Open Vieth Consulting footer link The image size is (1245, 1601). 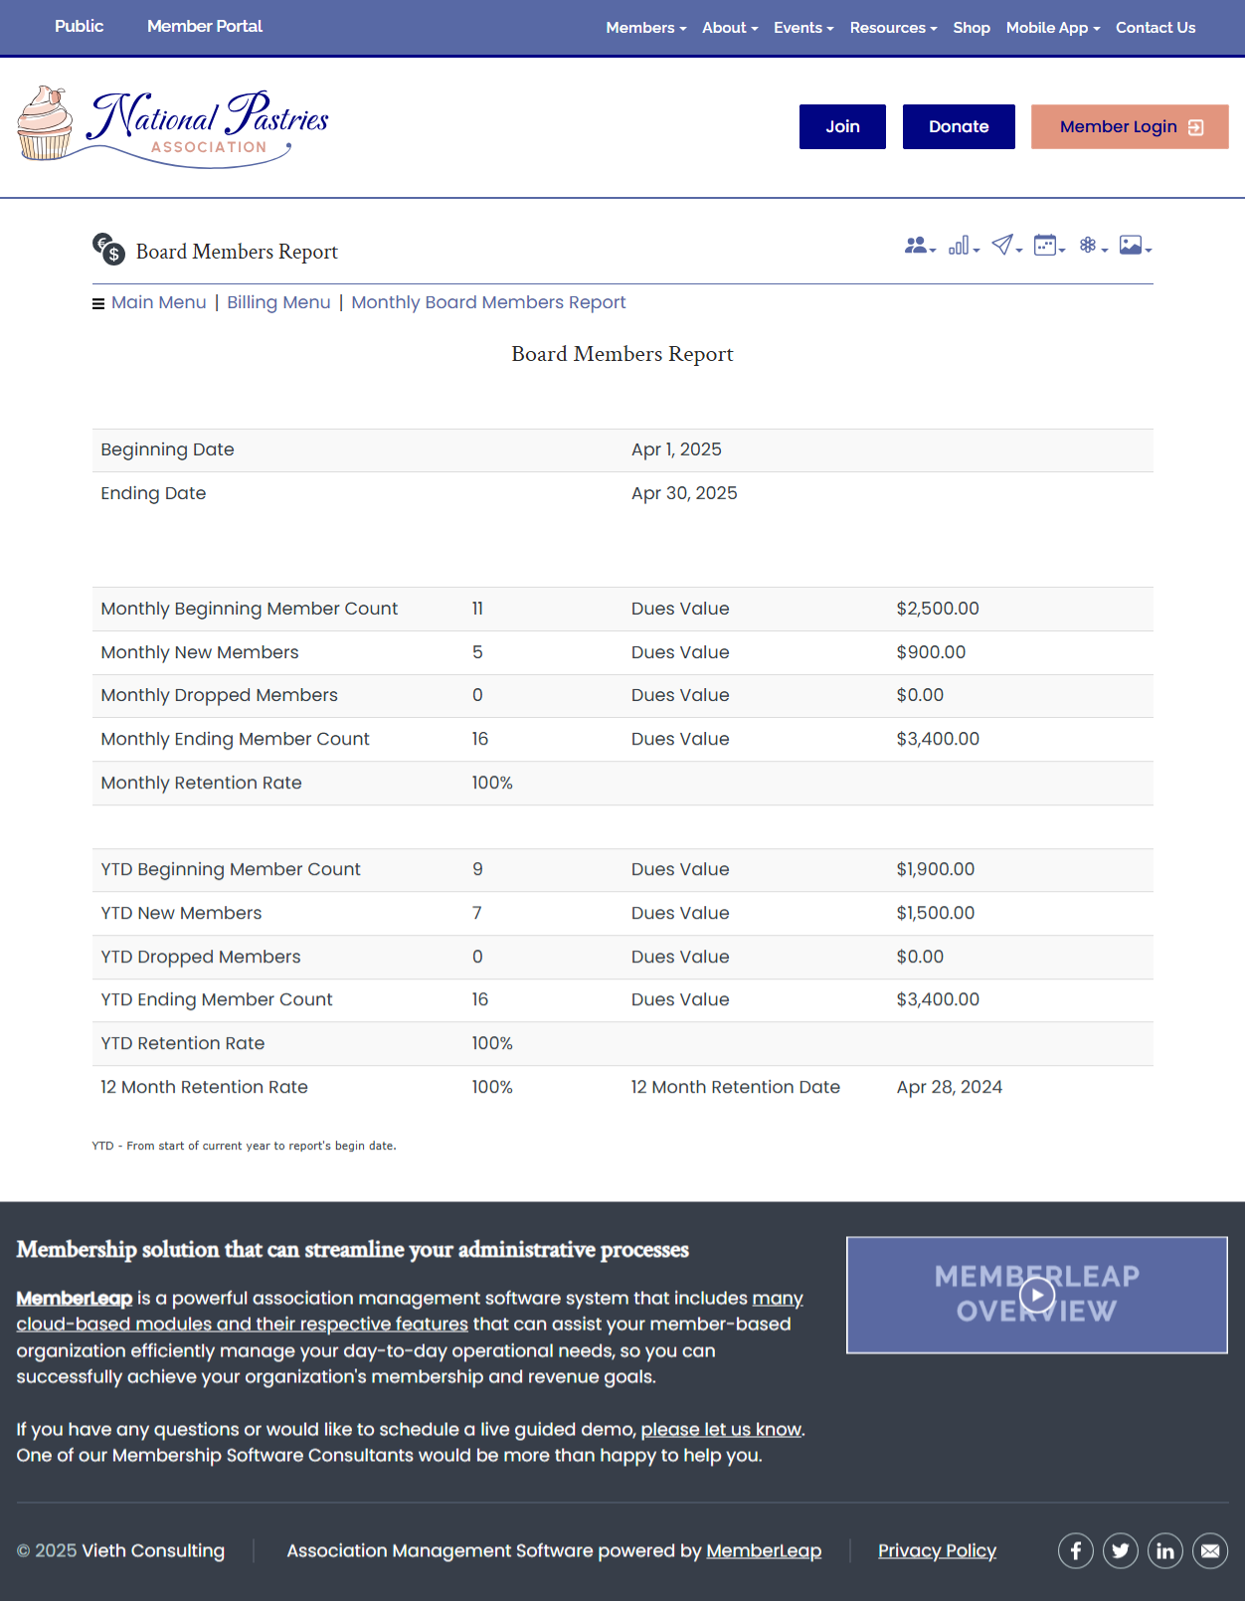(x=153, y=1550)
